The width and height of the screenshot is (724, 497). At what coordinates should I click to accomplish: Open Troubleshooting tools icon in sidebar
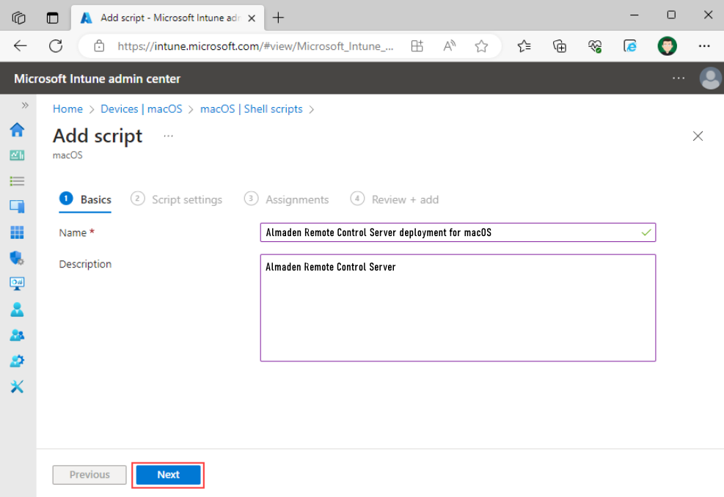[17, 387]
